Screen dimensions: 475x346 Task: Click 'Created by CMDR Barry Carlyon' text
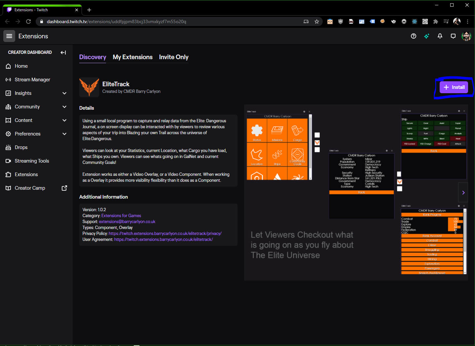(131, 92)
